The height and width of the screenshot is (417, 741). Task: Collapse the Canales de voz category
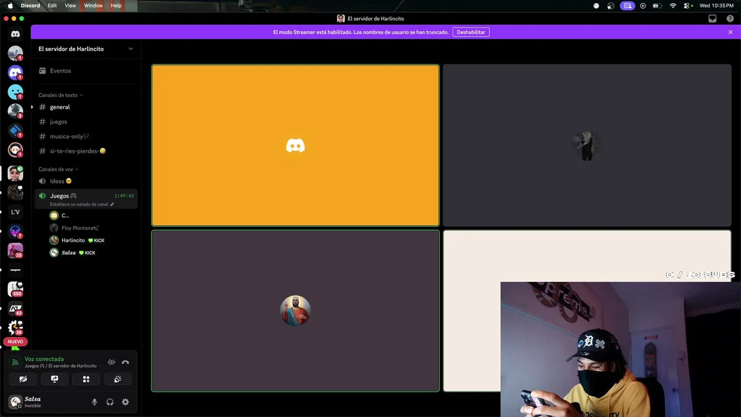[x=58, y=169]
